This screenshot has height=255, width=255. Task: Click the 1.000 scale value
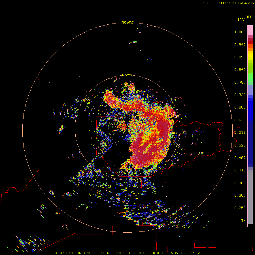point(240,32)
